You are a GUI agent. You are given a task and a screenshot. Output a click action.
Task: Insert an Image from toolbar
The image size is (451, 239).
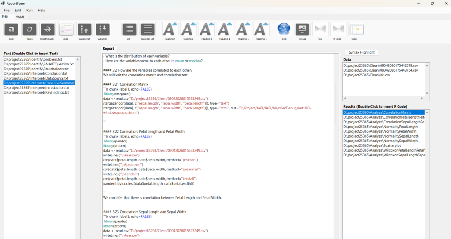(x=302, y=29)
